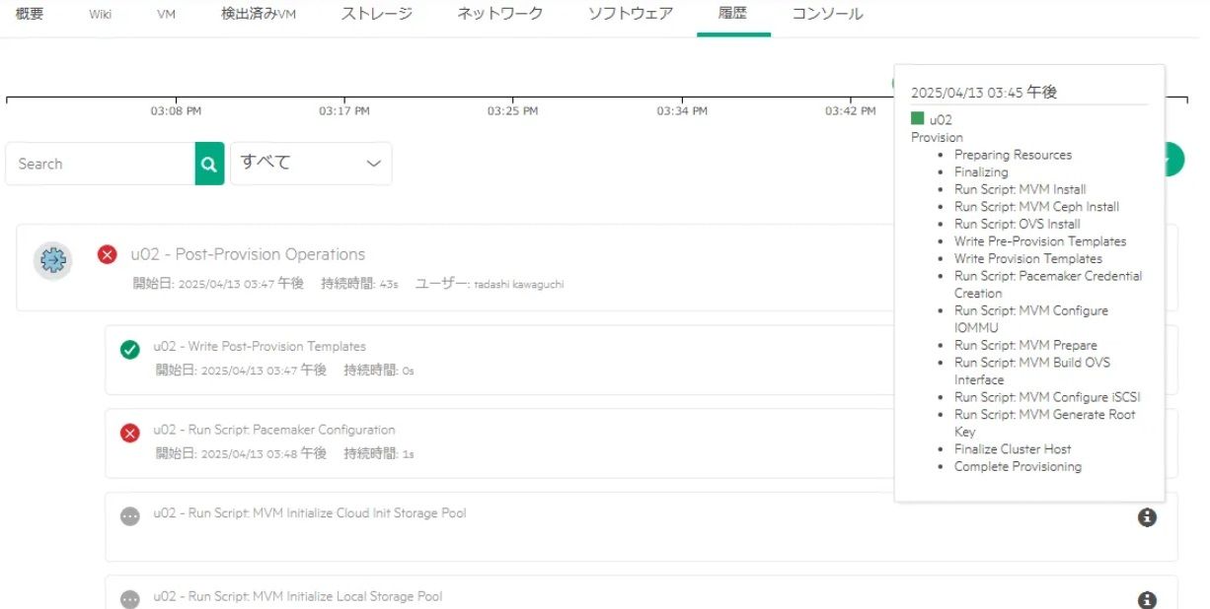Click Write Provision Templates in tooltip
1210x609 pixels.
coord(1028,258)
